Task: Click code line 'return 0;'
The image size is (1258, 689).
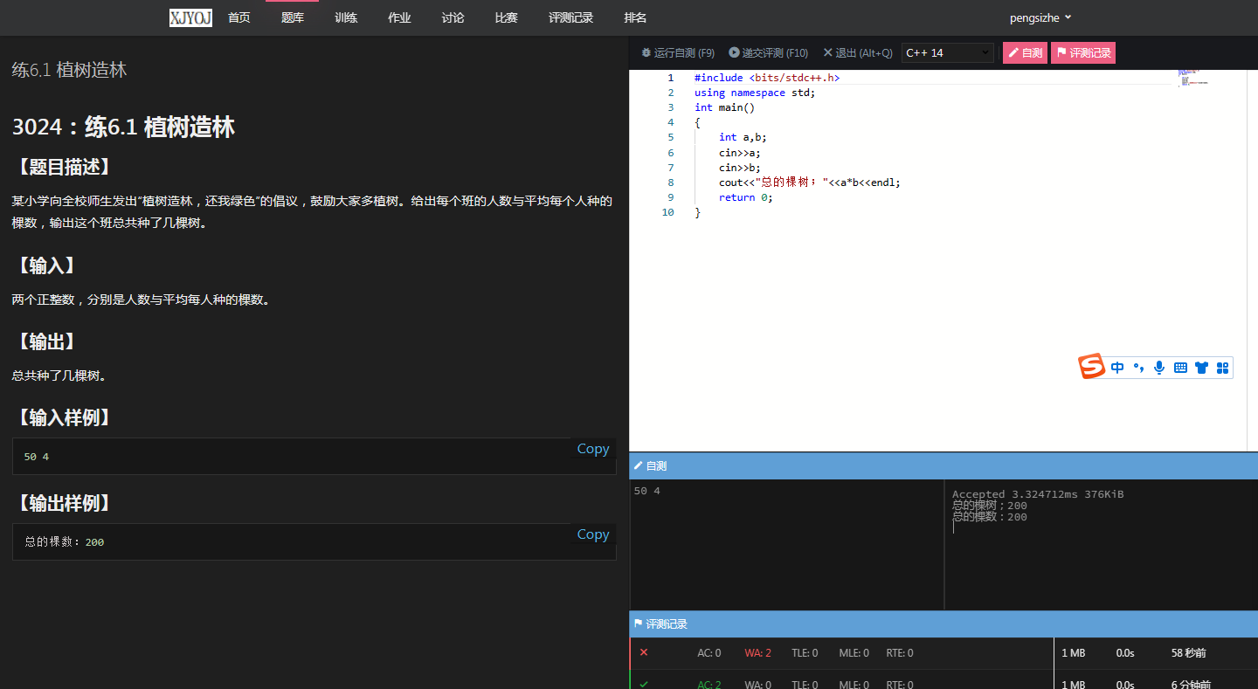Action: coord(745,197)
